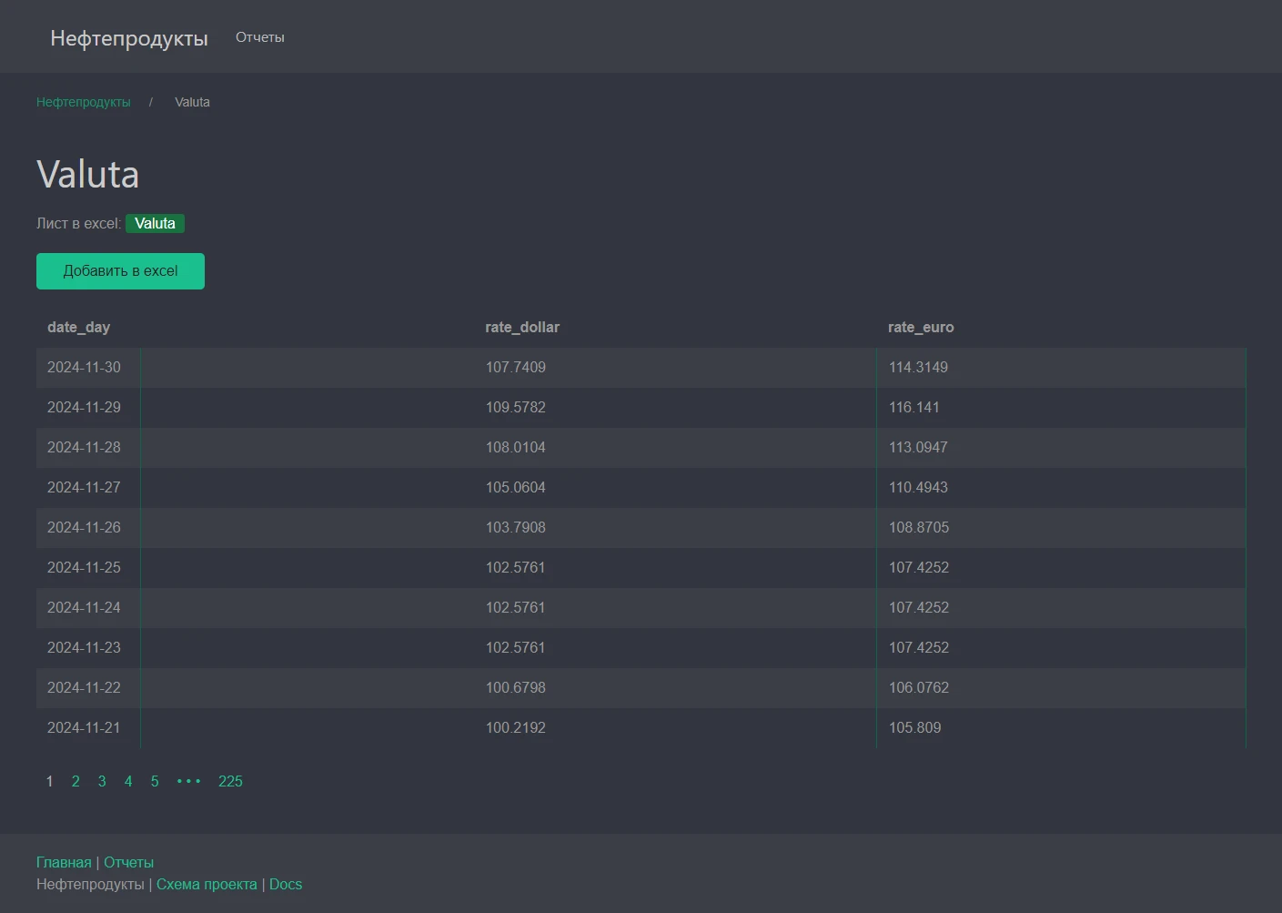Jump to last page 225

pyautogui.click(x=230, y=782)
